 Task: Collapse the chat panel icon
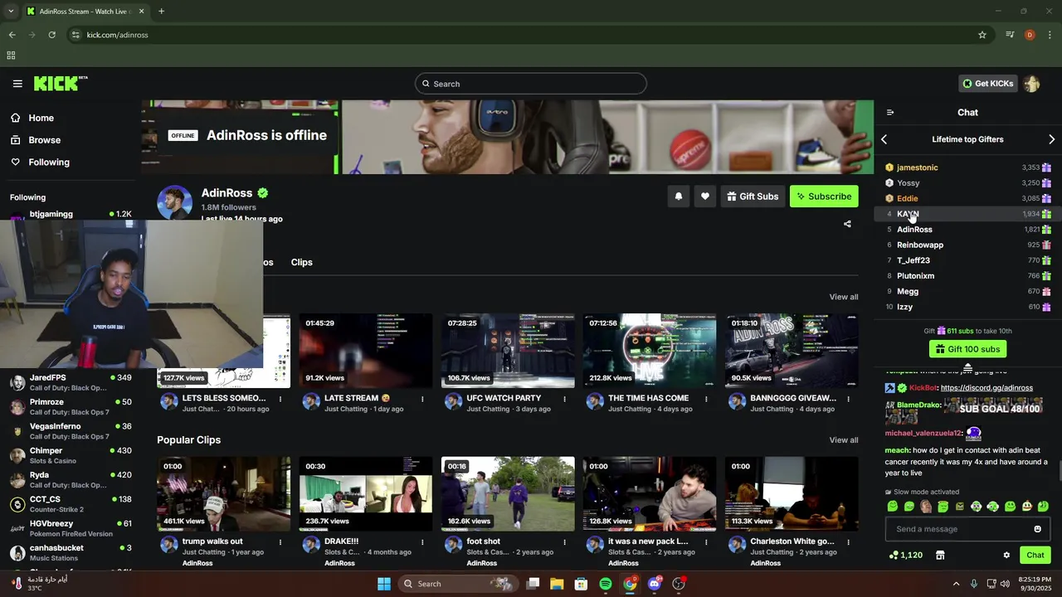890,113
